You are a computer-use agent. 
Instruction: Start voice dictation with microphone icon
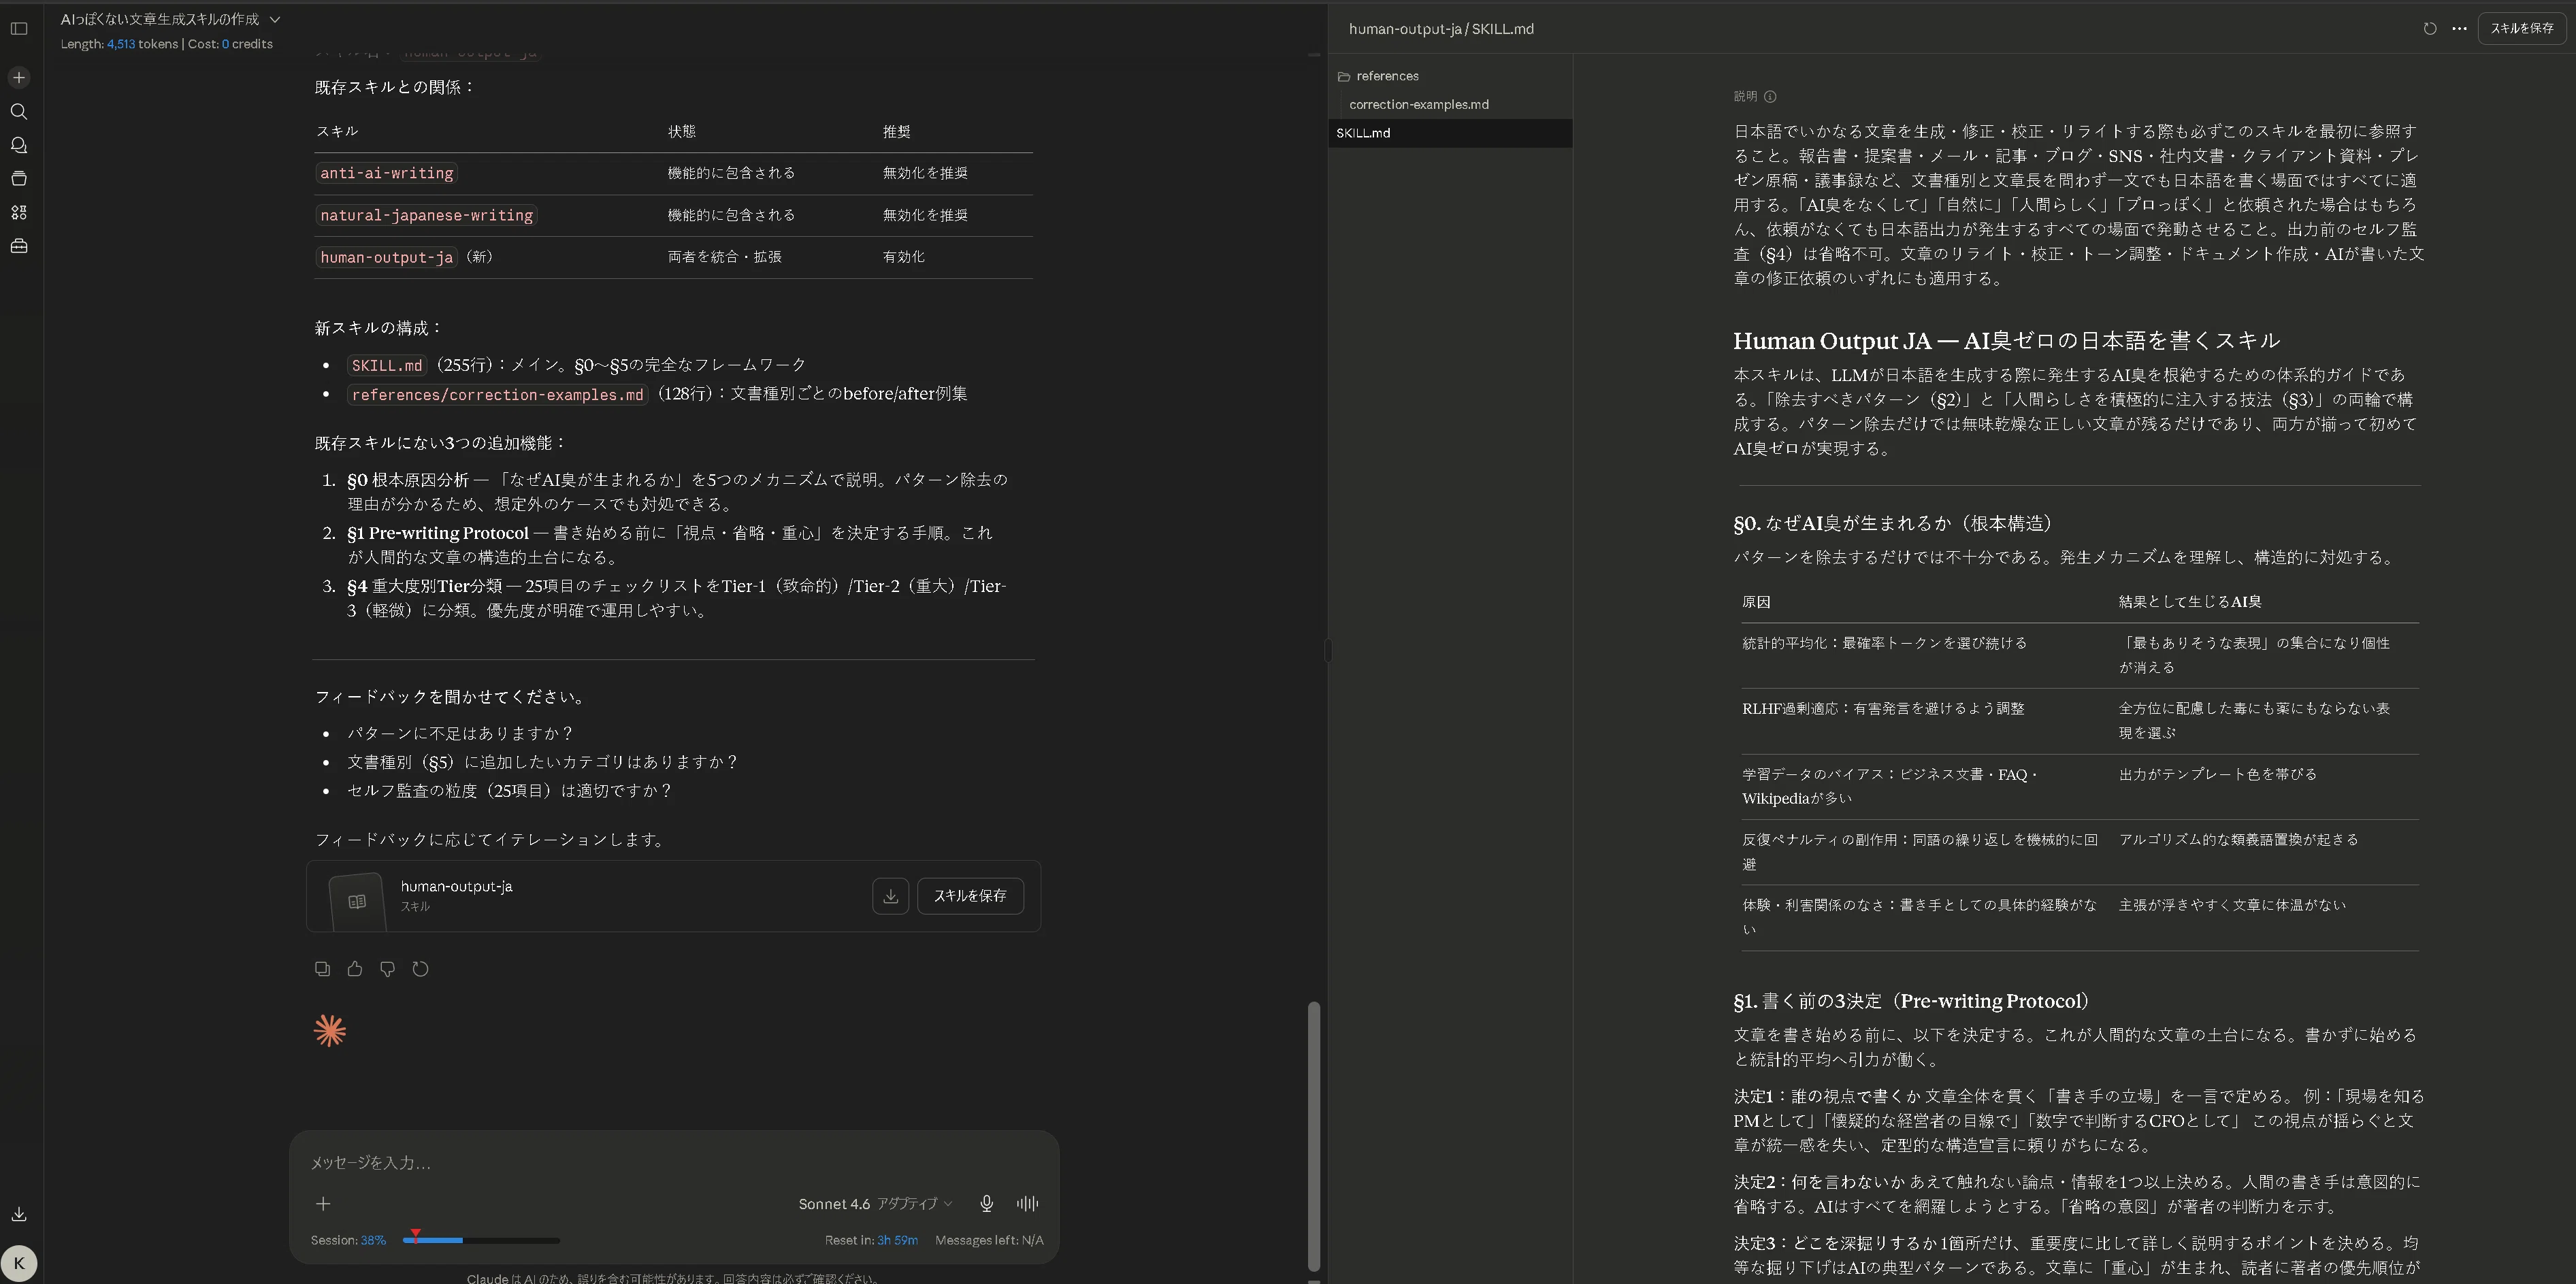click(986, 1204)
